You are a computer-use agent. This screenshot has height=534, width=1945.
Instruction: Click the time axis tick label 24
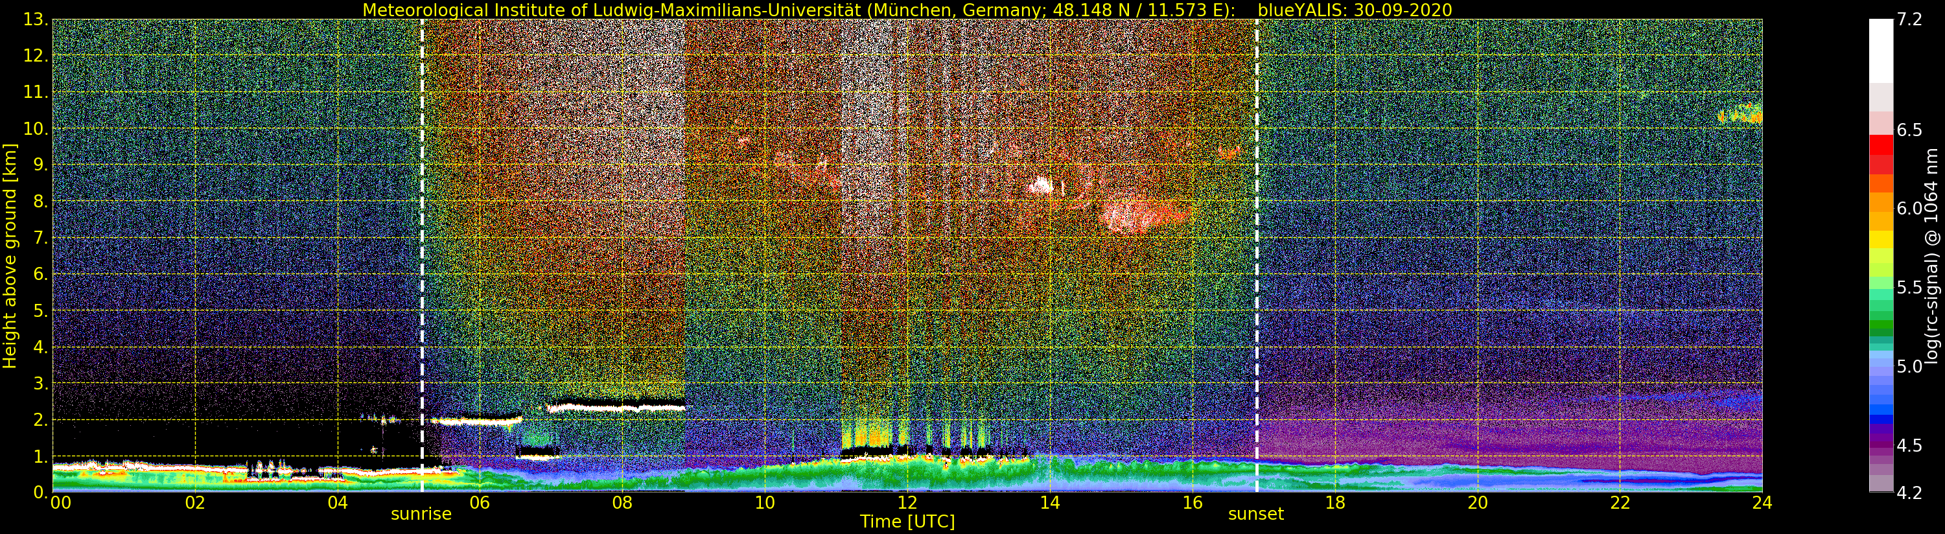[1762, 503]
